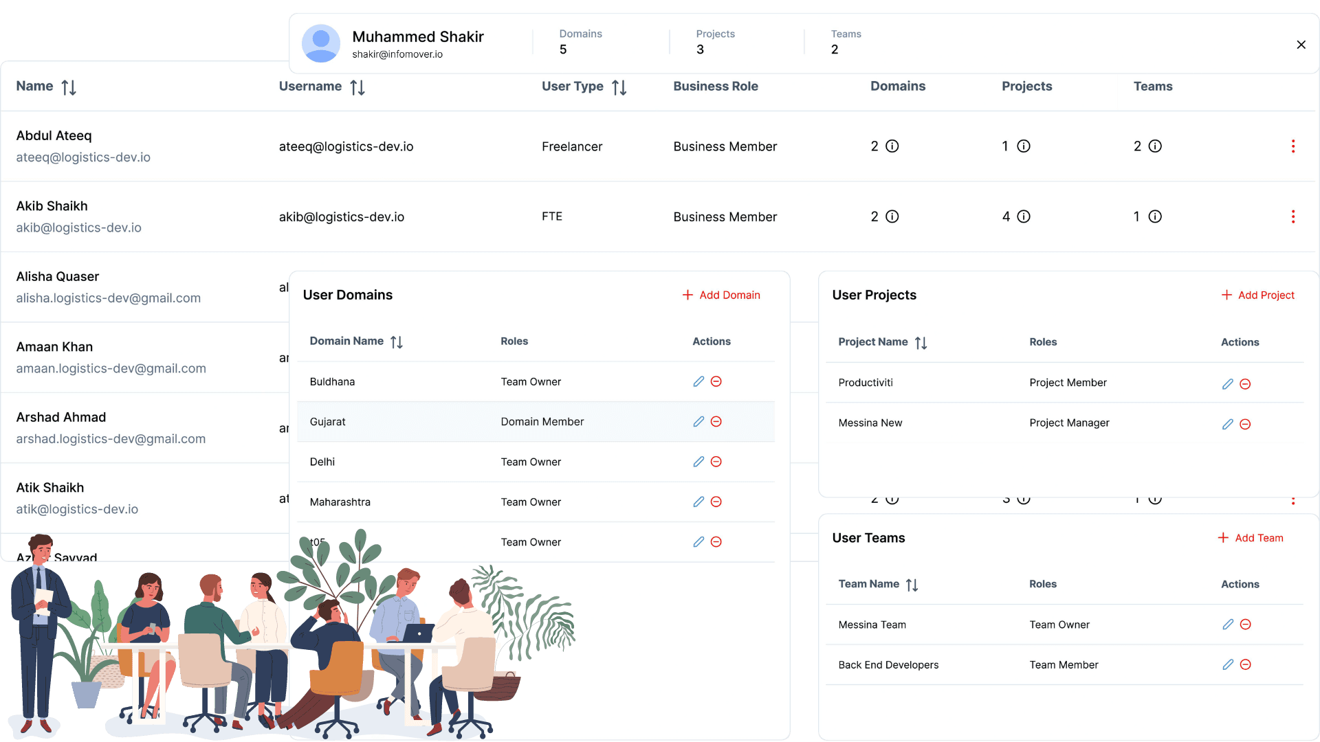
Task: Show domains info for Akib Shaikh
Action: 892,216
